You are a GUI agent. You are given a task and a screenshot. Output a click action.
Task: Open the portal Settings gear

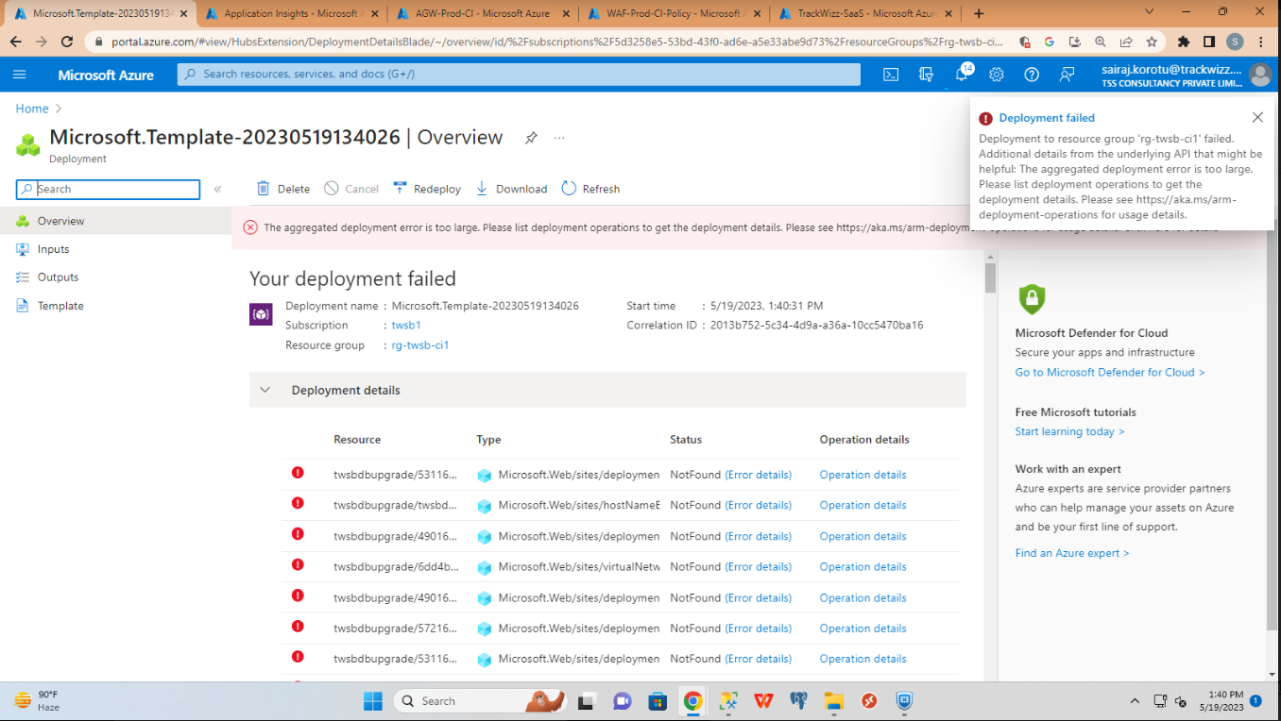(x=997, y=75)
